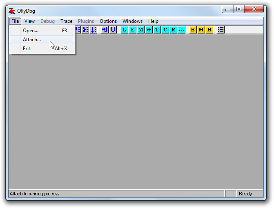Open the Debug menu
The width and height of the screenshot is (274, 208).
(47, 21)
